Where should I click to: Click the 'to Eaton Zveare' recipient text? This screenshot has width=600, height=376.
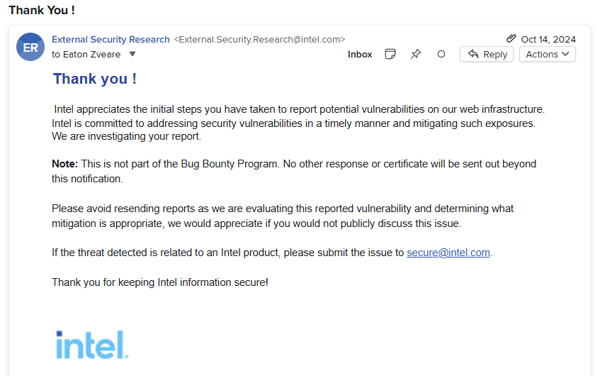86,54
